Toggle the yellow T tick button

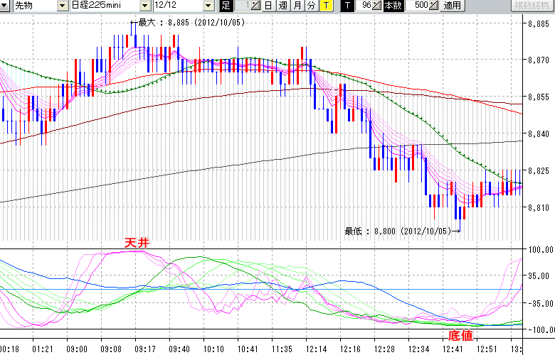326,6
